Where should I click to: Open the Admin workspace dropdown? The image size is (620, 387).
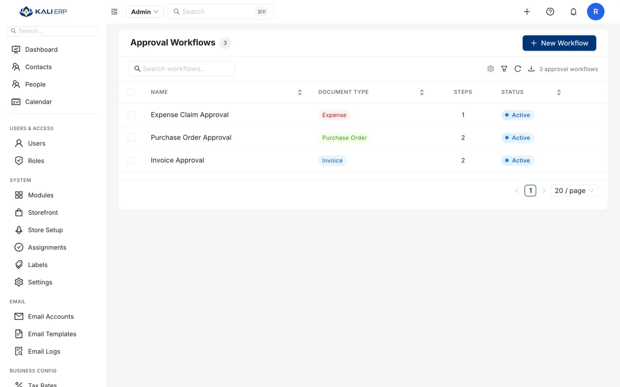[145, 12]
